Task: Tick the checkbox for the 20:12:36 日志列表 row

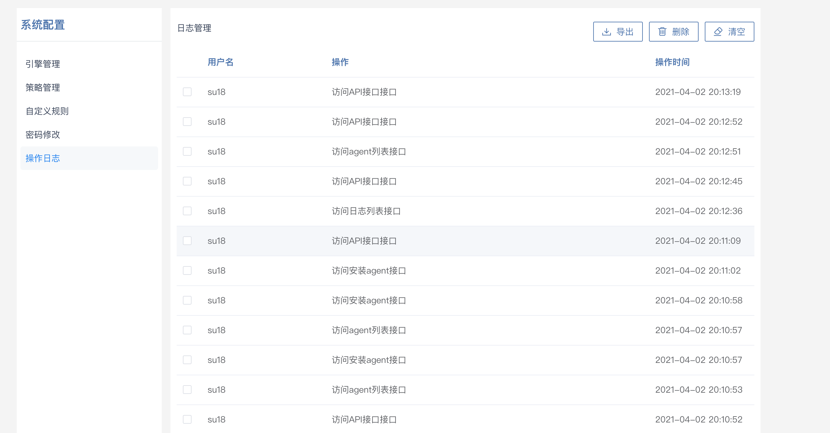Action: [187, 211]
